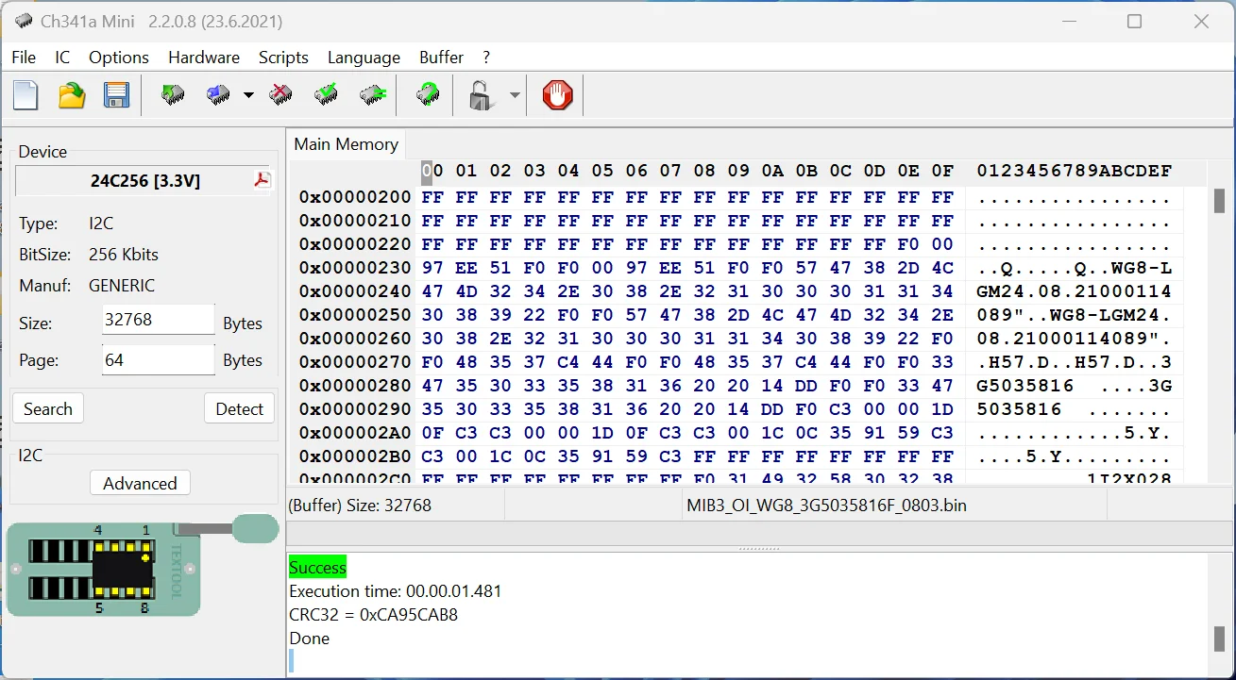Open the Scripts menu
The width and height of the screenshot is (1236, 680).
(283, 58)
